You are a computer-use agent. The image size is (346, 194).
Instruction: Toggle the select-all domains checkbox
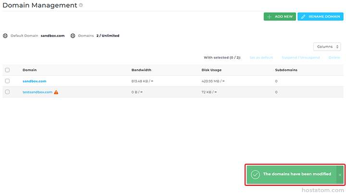[7, 70]
